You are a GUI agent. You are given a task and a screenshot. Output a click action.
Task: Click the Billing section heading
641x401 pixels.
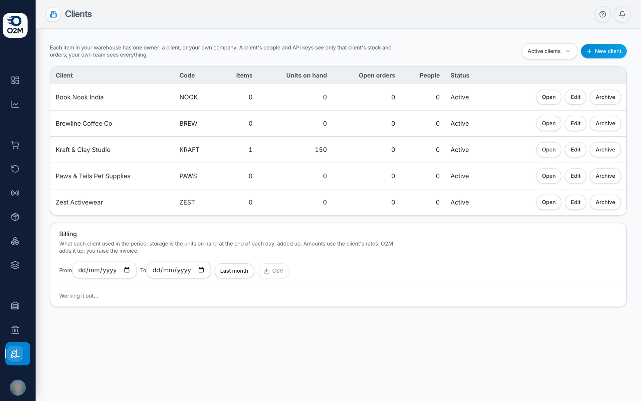click(68, 234)
